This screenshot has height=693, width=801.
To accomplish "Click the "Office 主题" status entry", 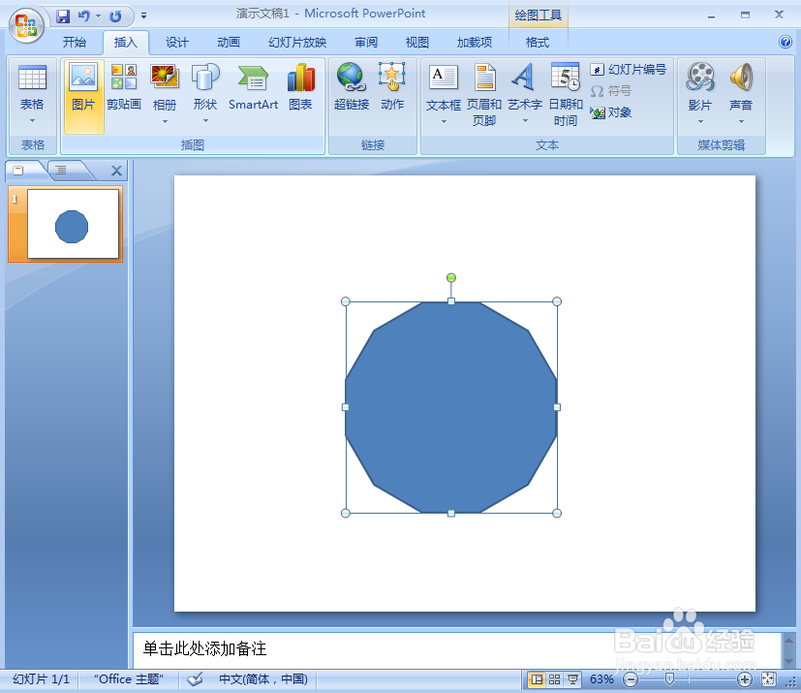I will pos(128,679).
